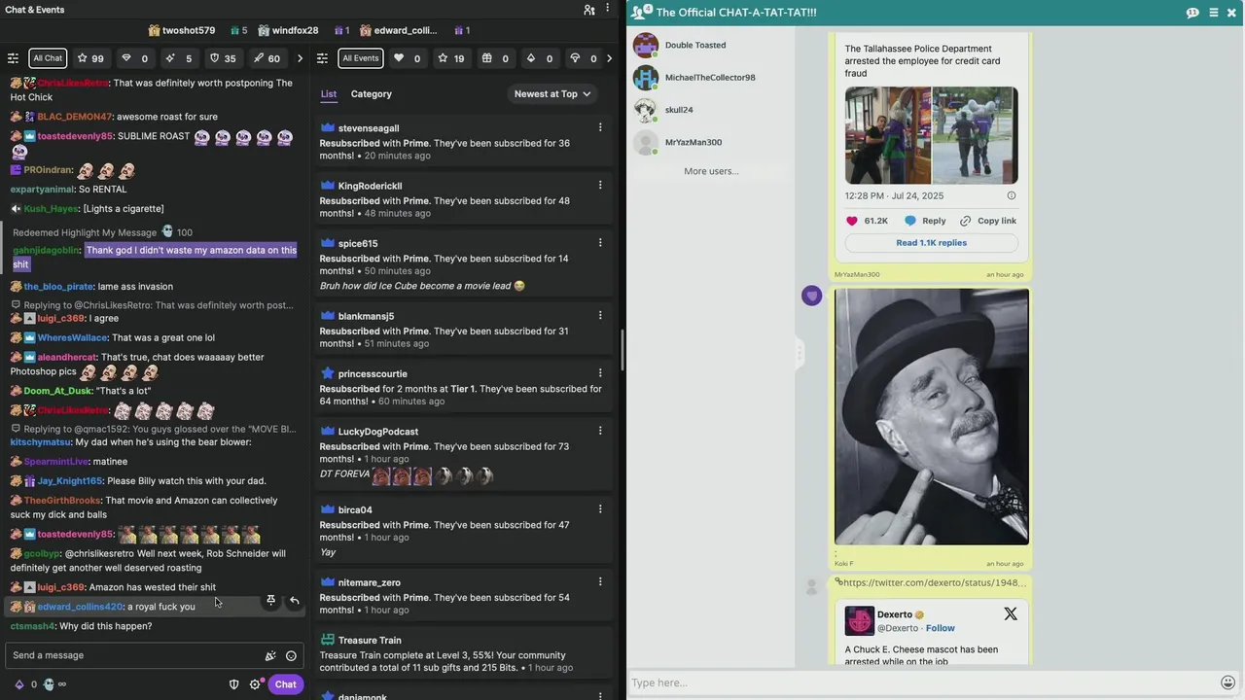This screenshot has width=1245, height=700.
Task: Open options menu for blankmansj5 event
Action: point(600,315)
